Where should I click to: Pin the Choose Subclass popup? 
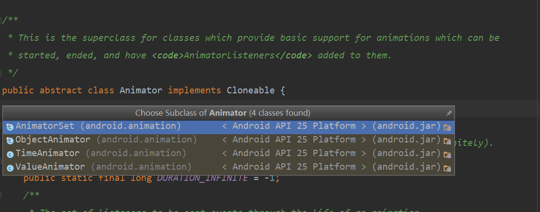[x=449, y=113]
